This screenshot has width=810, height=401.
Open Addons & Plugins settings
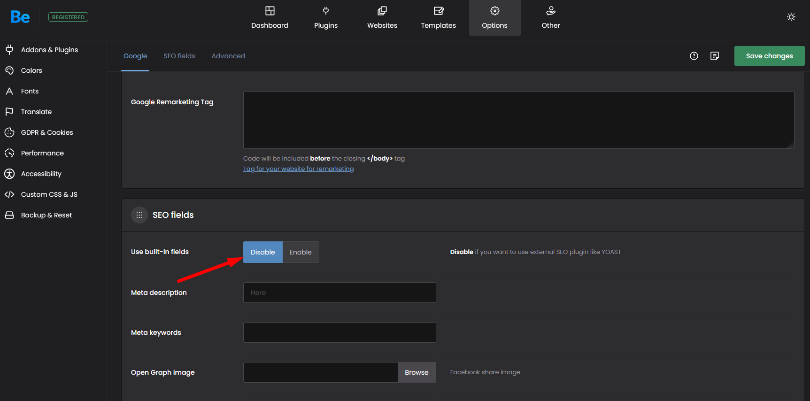49,50
